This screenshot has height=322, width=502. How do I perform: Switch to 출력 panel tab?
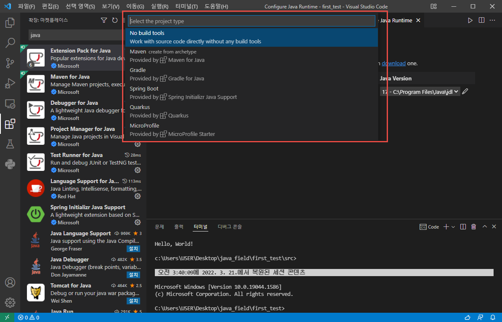coord(179,227)
